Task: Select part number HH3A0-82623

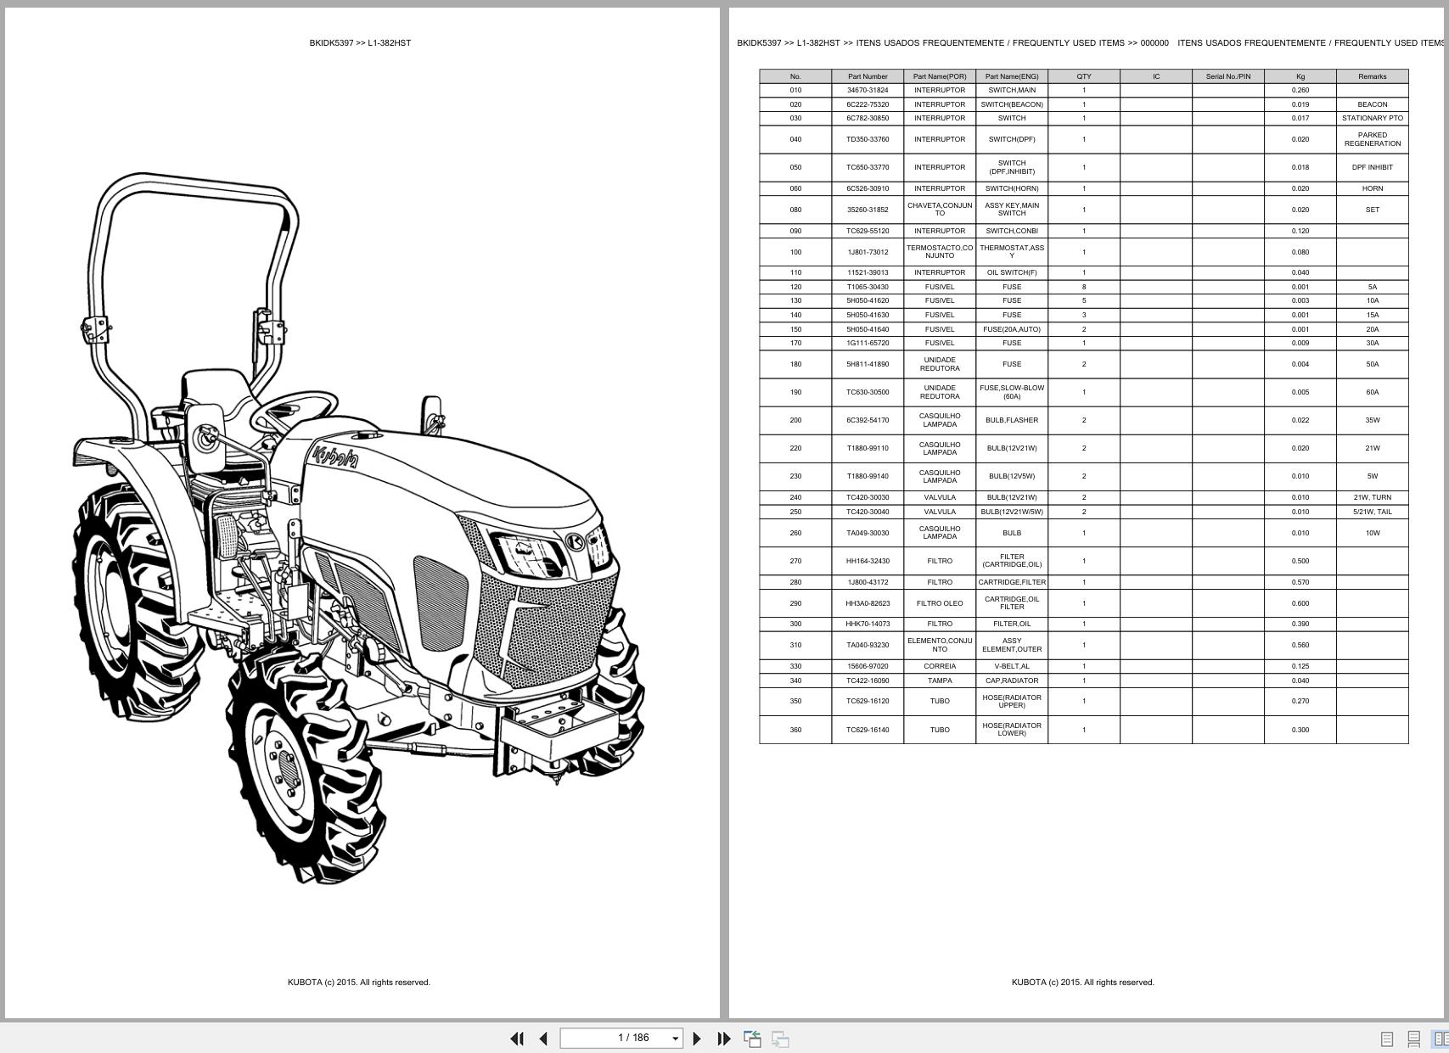Action: point(868,603)
